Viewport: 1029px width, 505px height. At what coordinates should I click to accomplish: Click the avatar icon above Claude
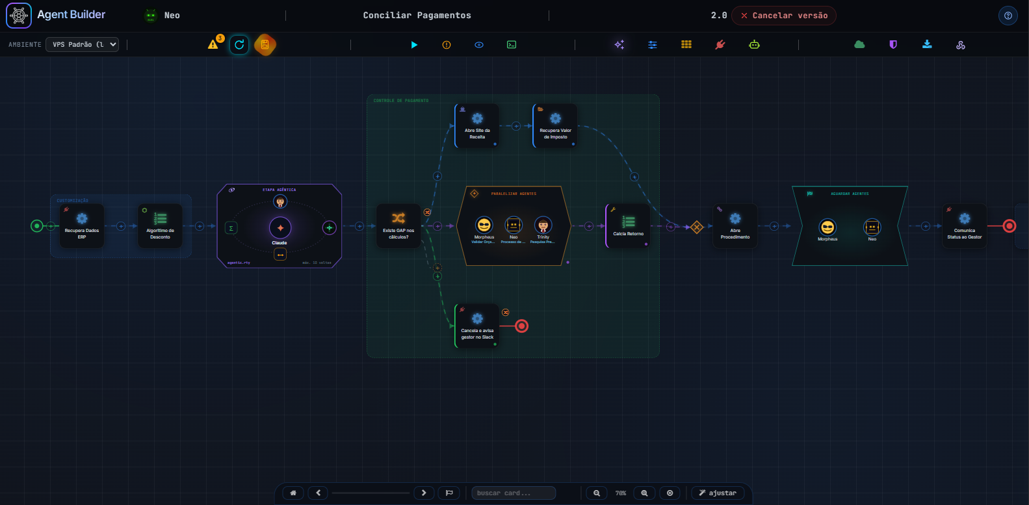(280, 202)
